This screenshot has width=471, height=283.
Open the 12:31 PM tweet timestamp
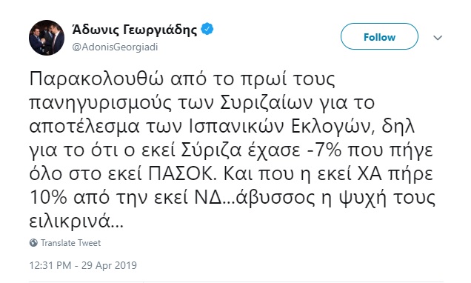50,265
